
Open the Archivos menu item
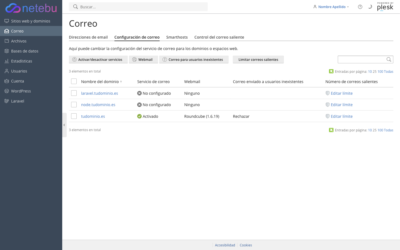pos(31,41)
